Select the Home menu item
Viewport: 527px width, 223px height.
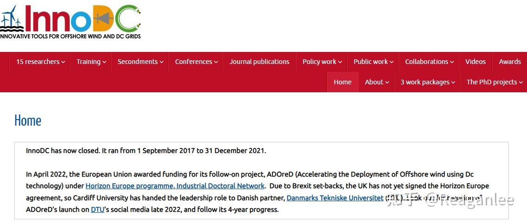coord(343,82)
